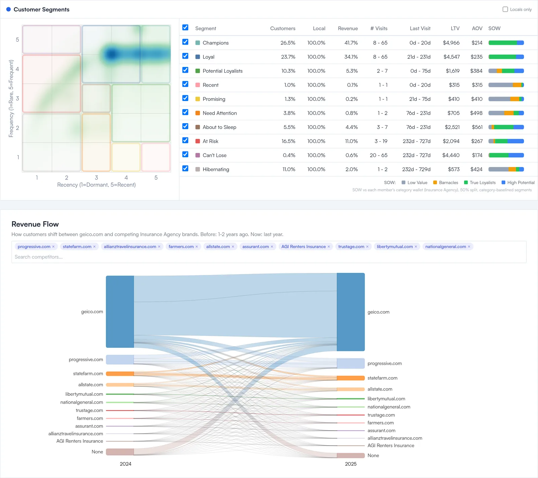
Task: Click the Hibernating last visit 232d - 729d
Action: pos(416,169)
